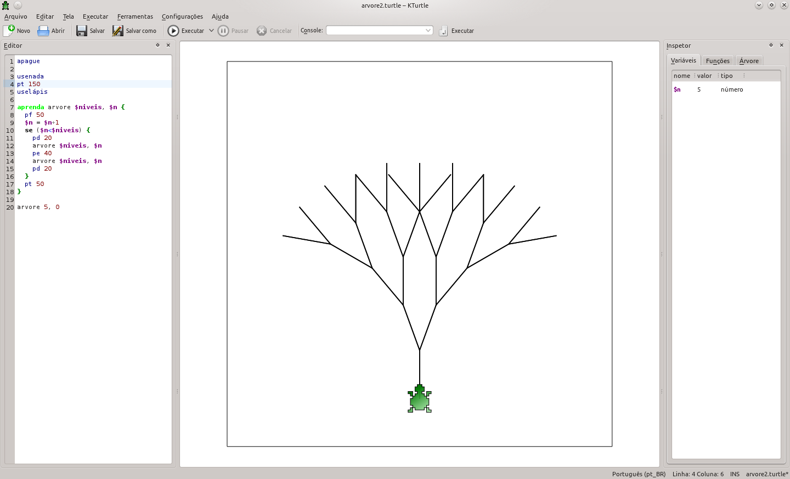
Task: Close the Inspetor panel
Action: [x=782, y=45]
